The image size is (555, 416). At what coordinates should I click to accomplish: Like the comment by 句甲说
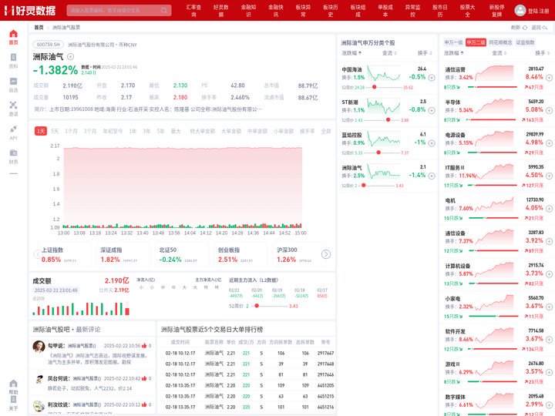[x=144, y=346]
